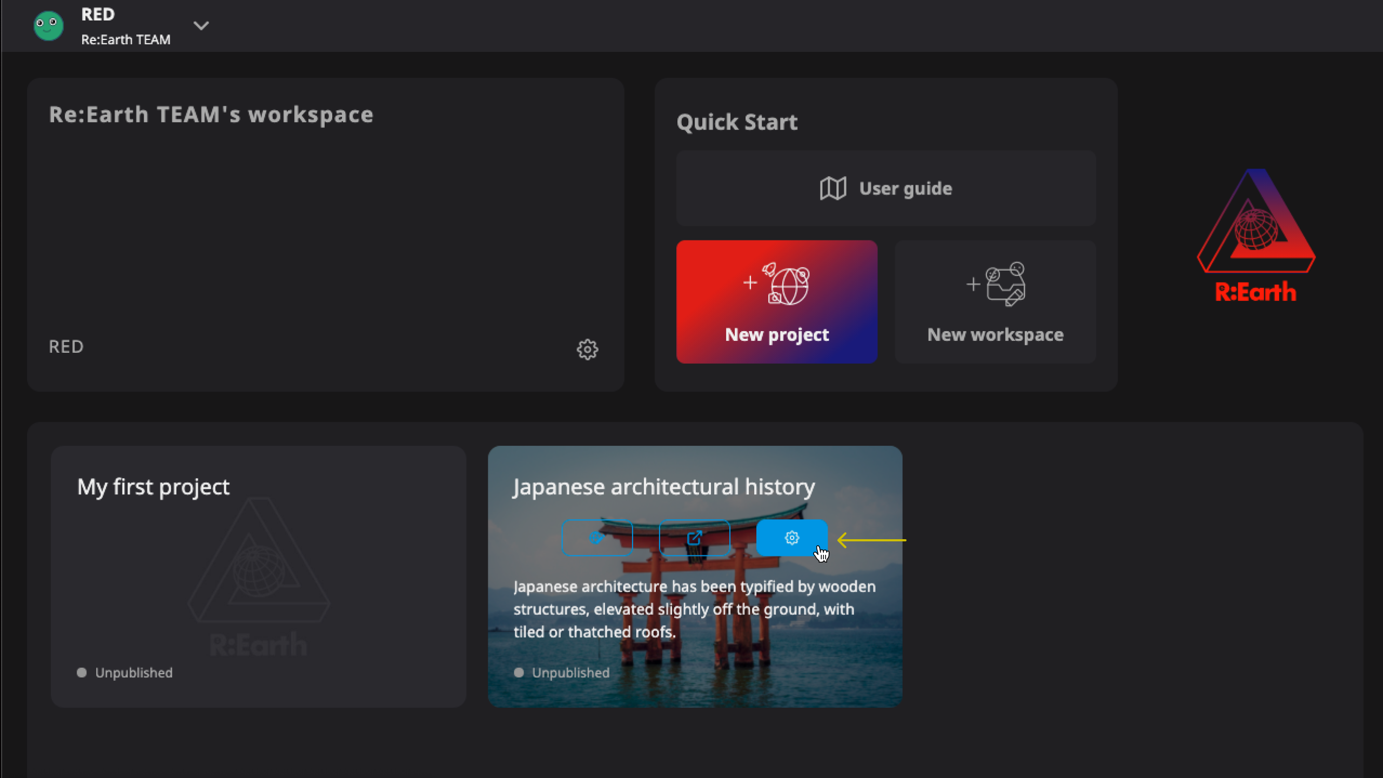Click Unpublished status on Japanese architectural history
Image resolution: width=1383 pixels, height=778 pixels.
click(x=562, y=673)
